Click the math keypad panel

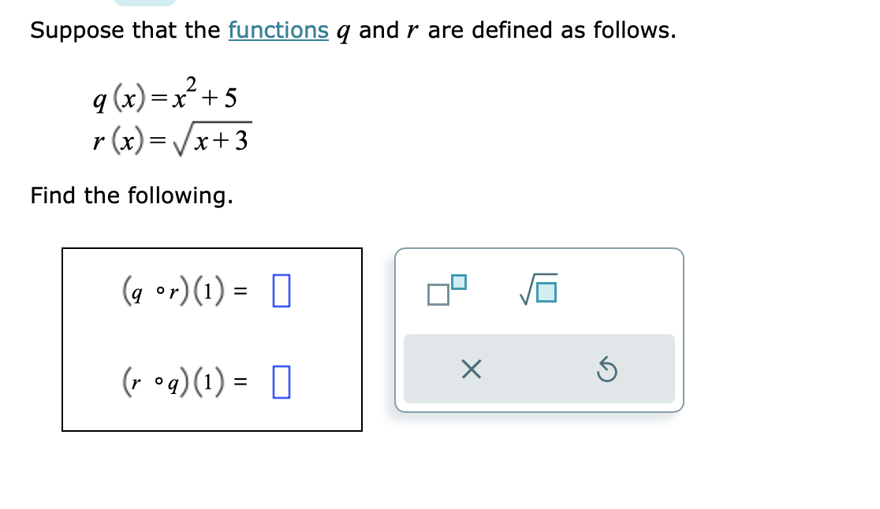click(x=539, y=329)
